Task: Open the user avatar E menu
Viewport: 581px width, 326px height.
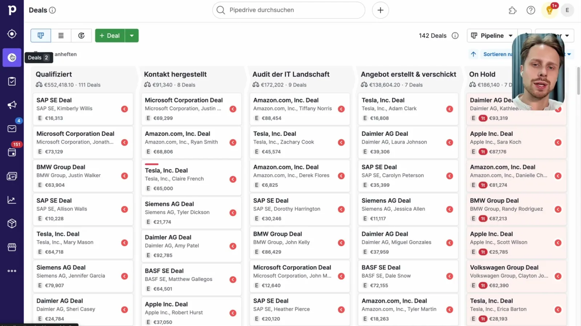Action: (567, 10)
